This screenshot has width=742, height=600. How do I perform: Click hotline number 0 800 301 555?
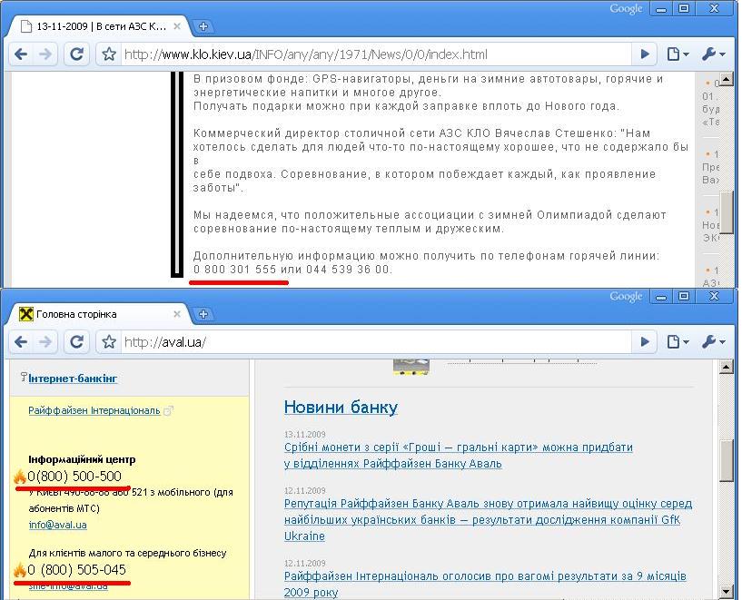(x=234, y=269)
